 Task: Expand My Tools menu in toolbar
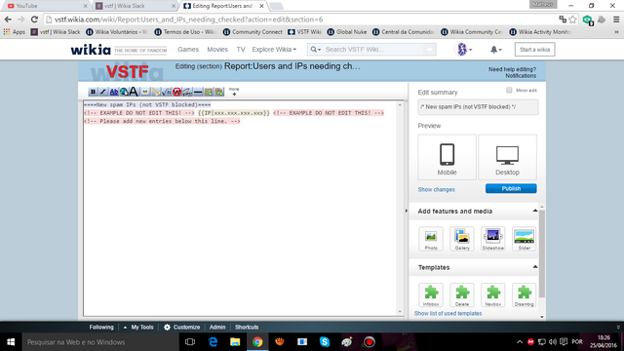click(138, 328)
